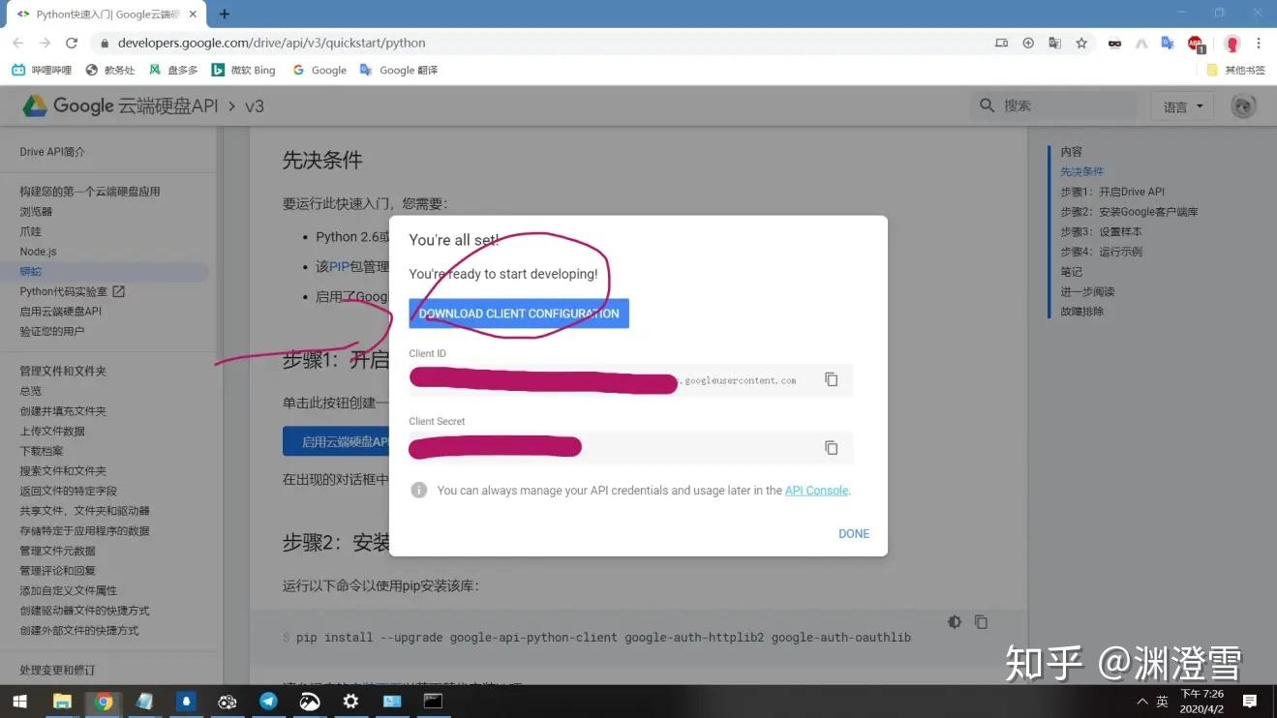
Task: Select 创建驱动器文件的快捷方式 in sidebar
Action: pyautogui.click(x=84, y=610)
